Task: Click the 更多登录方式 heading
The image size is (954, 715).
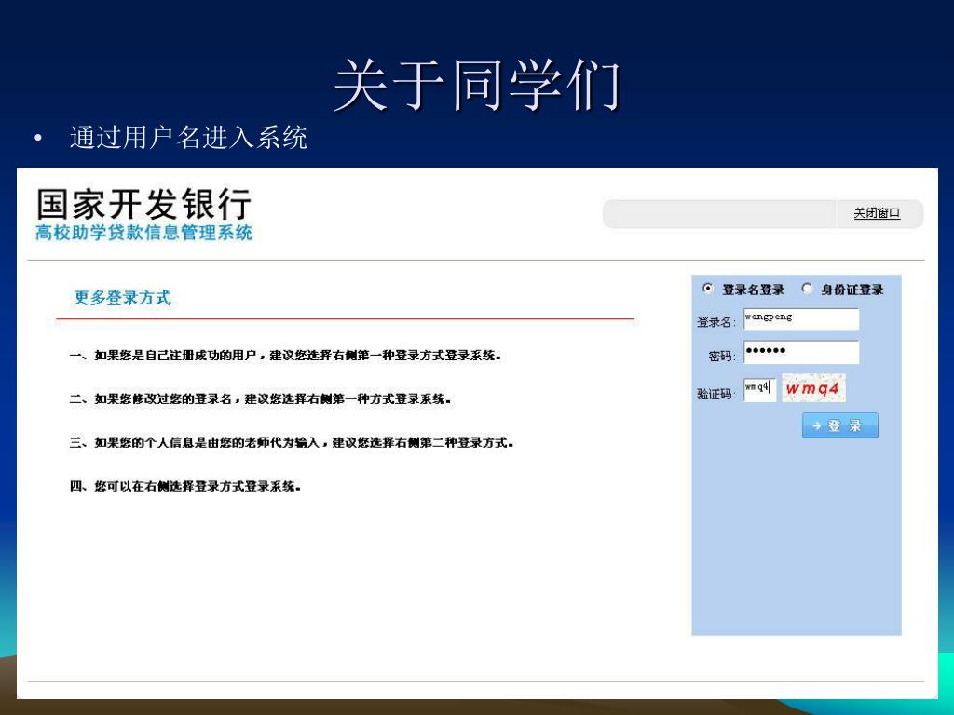Action: point(122,298)
